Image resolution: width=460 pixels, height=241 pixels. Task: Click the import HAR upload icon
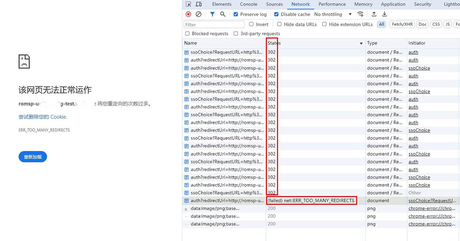(374, 14)
